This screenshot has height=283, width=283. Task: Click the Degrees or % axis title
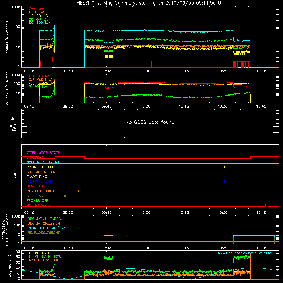(9, 265)
